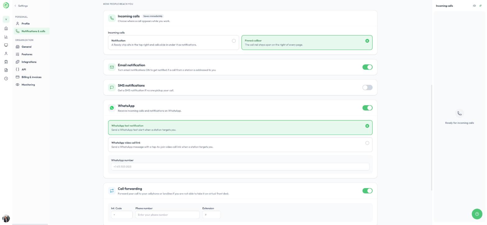Enable the SMS notifications switch
This screenshot has width=487, height=225.
pyautogui.click(x=367, y=88)
